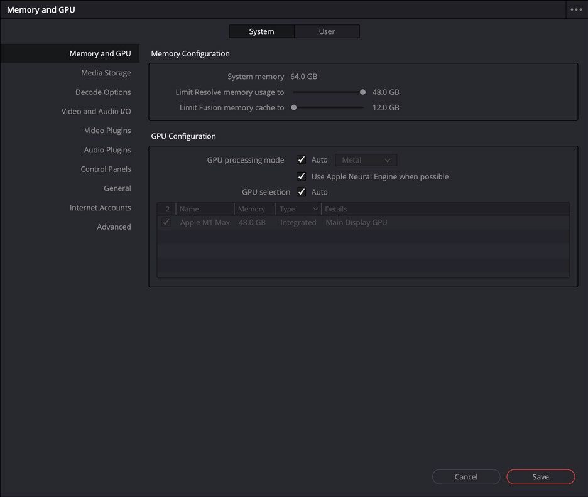Viewport: 588px width, 497px height.
Task: Select Media Storage in the sidebar
Action: pyautogui.click(x=106, y=73)
